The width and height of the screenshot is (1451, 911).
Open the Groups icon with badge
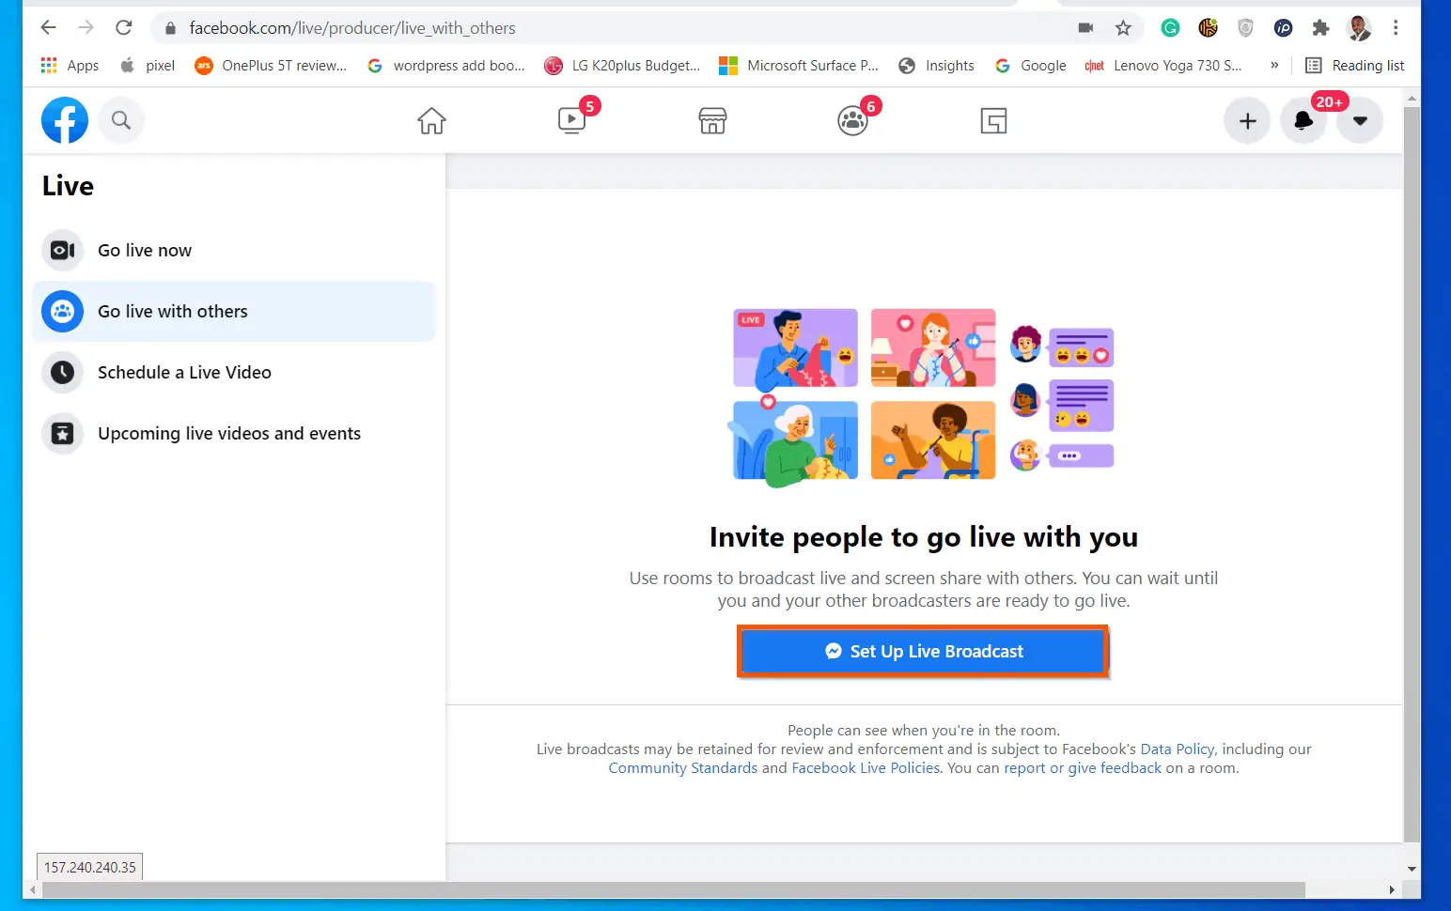click(852, 120)
